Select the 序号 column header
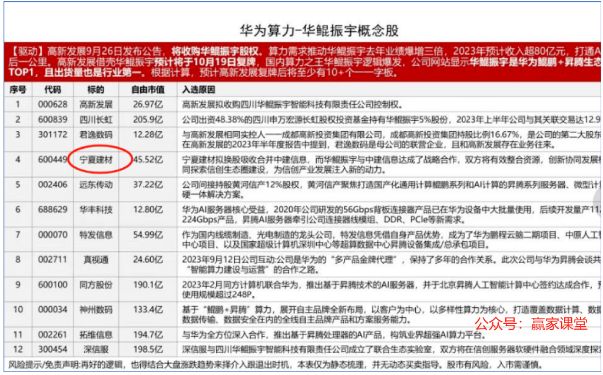The image size is (603, 375). tap(18, 89)
